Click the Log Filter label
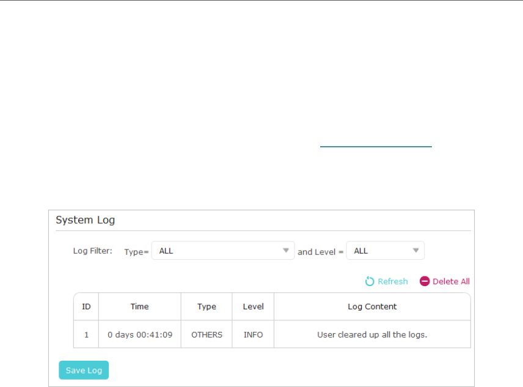Screen dimensions: 523x387 (93, 251)
